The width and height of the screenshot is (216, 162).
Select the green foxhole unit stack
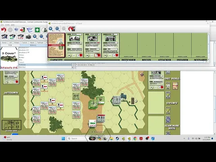[93, 104]
